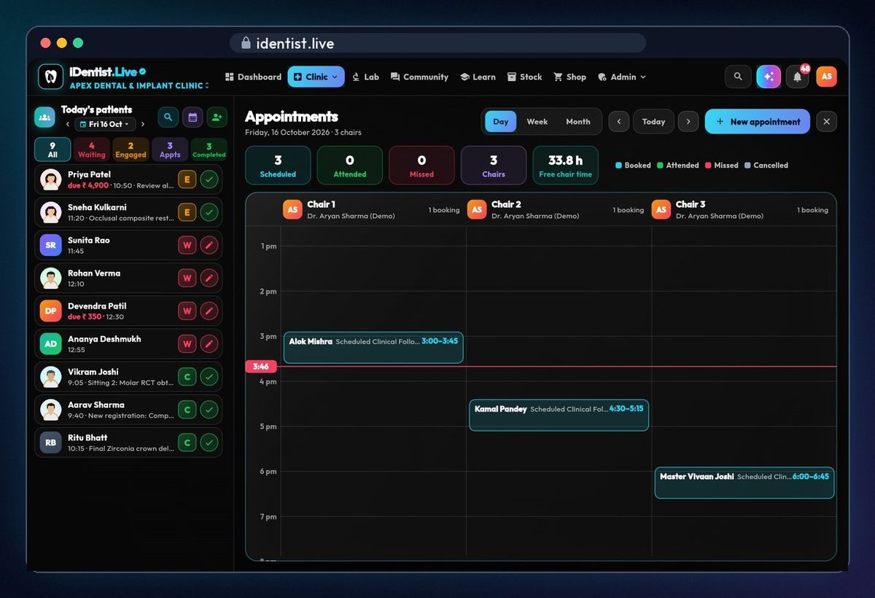Click Devendra Patil's W status badge
The image size is (875, 598).
coord(187,311)
